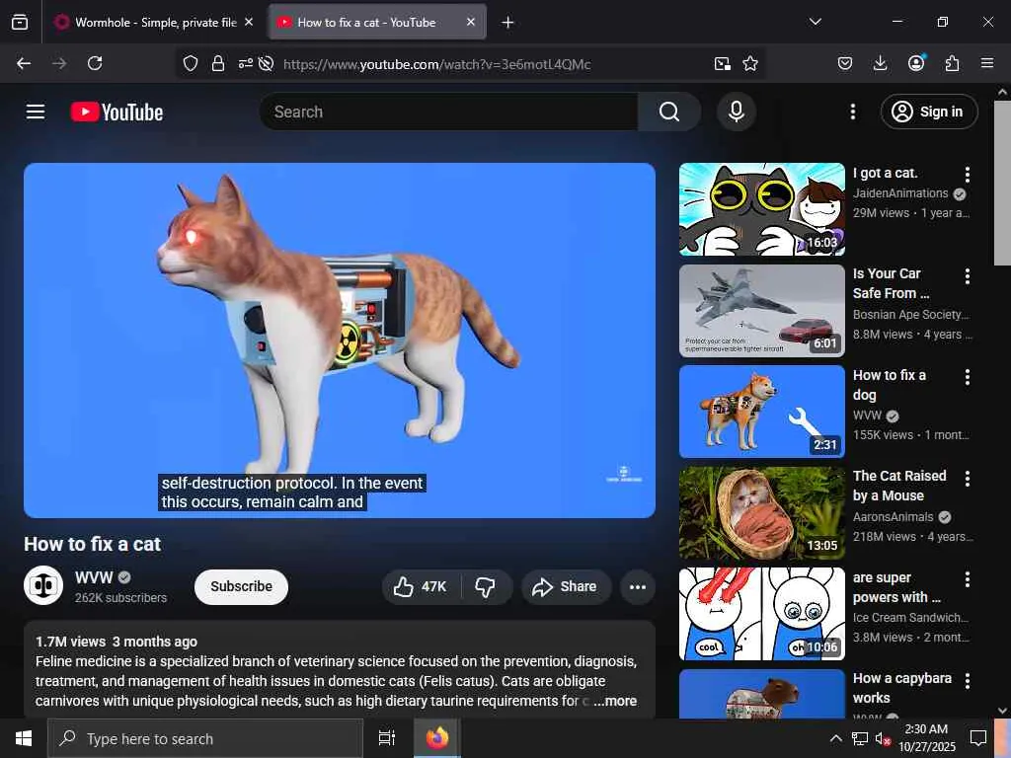Click the Sign in button
This screenshot has height=758, width=1011.
(929, 112)
